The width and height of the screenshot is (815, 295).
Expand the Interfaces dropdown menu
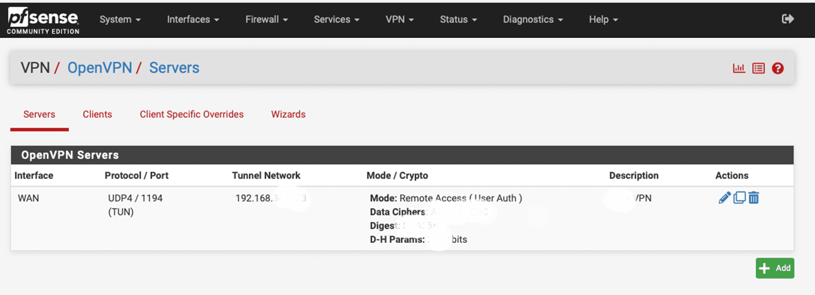click(x=193, y=19)
